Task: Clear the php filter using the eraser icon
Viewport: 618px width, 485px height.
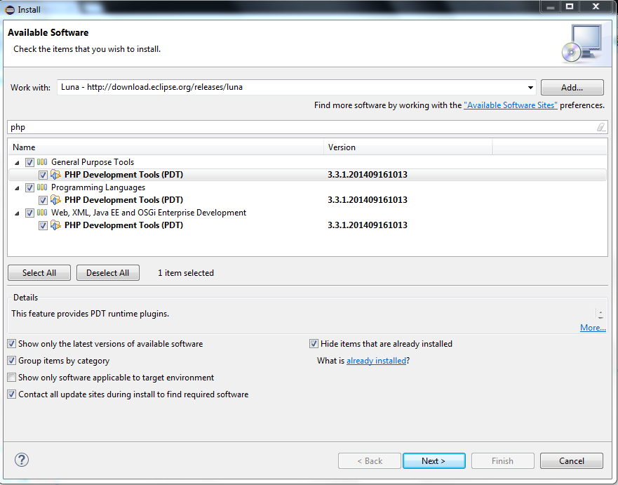Action: tap(601, 127)
